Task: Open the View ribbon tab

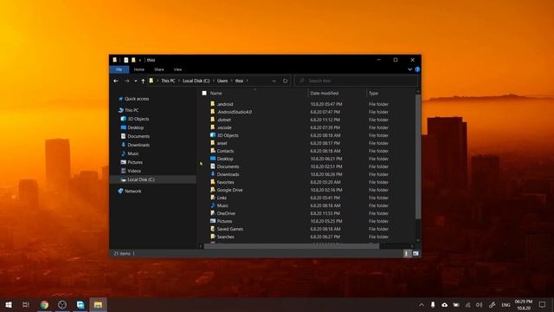Action: pyautogui.click(x=177, y=69)
